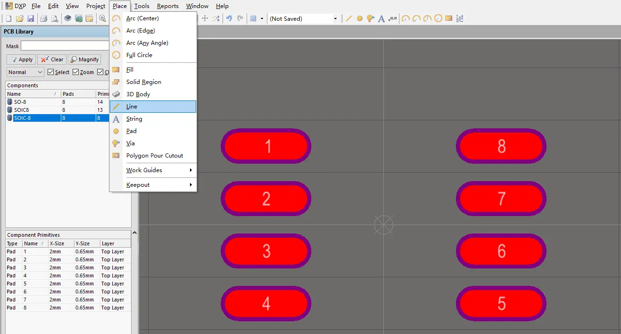Viewport: 621px width, 334px height.
Task: Toggle the Zoom checkbox
Action: coord(76,72)
